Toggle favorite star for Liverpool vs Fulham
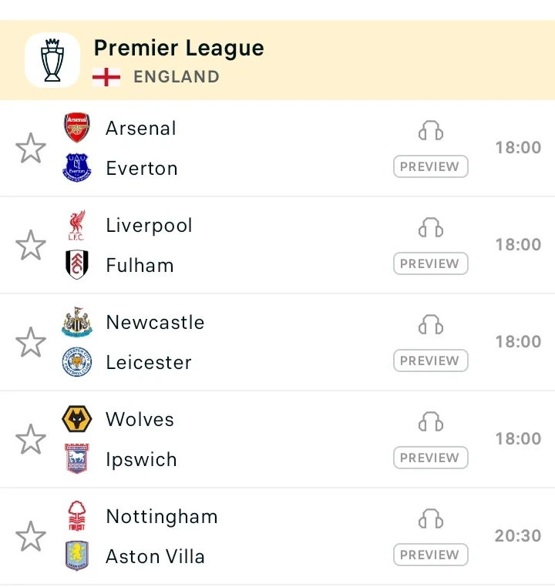Image resolution: width=555 pixels, height=587 pixels. coord(31,245)
